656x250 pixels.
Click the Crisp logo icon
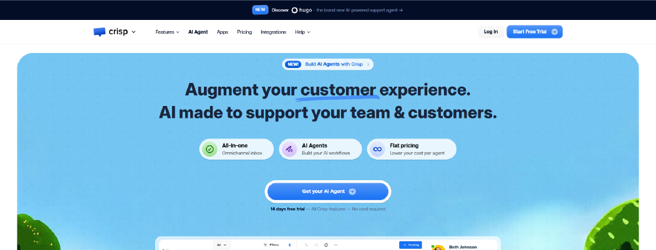100,32
